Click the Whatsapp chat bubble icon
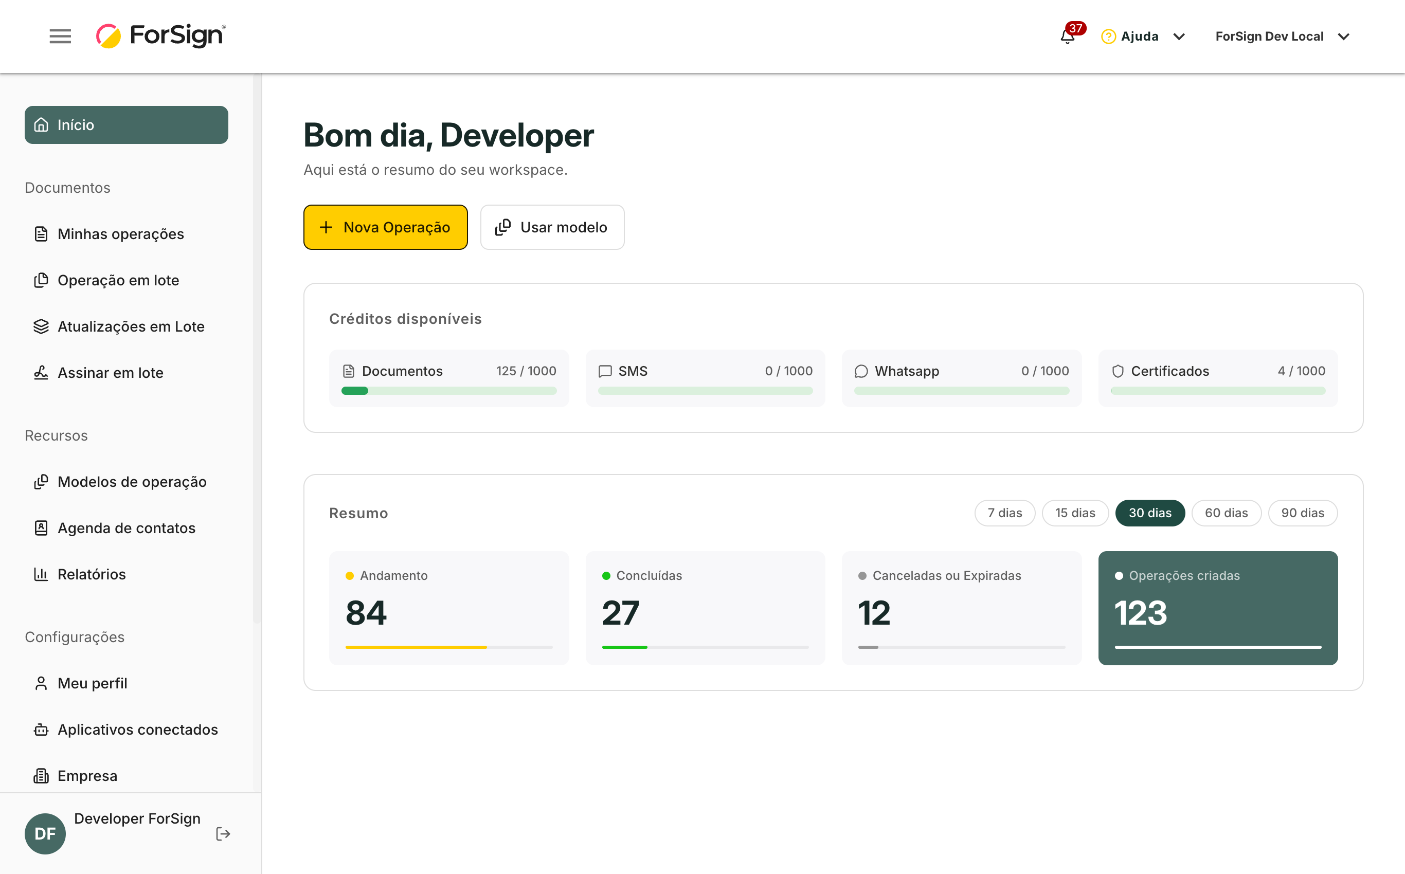The image size is (1405, 874). [x=861, y=371]
